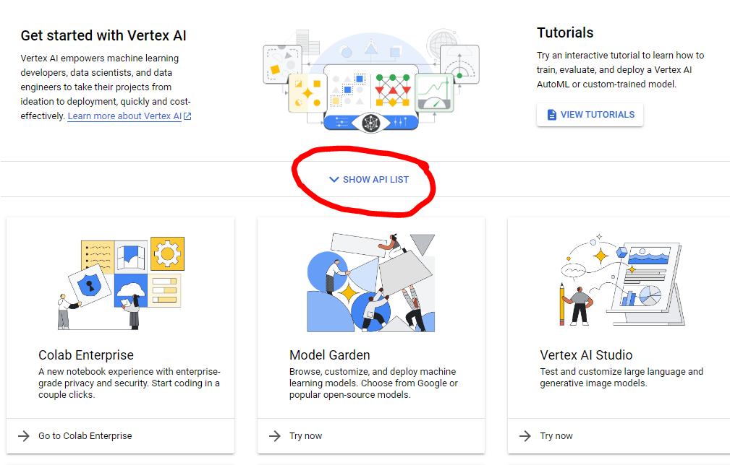The height and width of the screenshot is (465, 730).
Task: Open the Learn more about Vertex AI link
Action: (x=124, y=116)
